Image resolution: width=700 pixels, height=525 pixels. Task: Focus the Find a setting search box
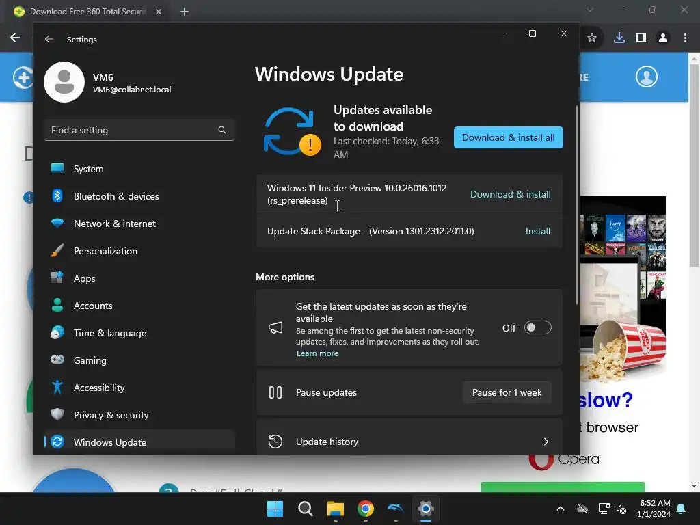point(139,130)
